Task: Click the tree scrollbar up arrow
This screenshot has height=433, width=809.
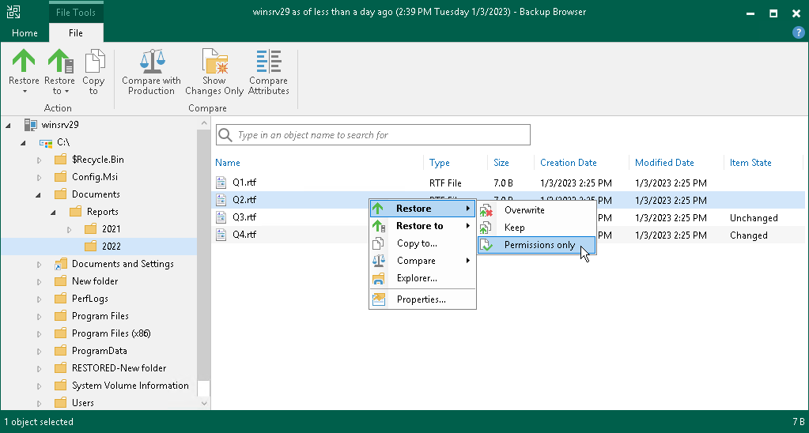Action: [x=204, y=124]
